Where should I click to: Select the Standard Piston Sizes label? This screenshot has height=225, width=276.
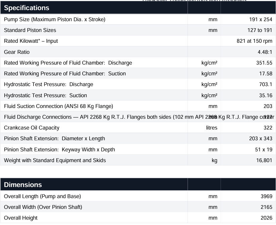(30, 30)
